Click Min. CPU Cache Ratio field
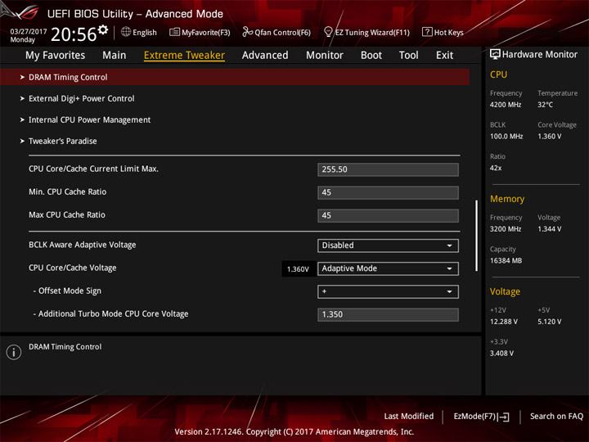This screenshot has width=589, height=442. click(x=388, y=192)
